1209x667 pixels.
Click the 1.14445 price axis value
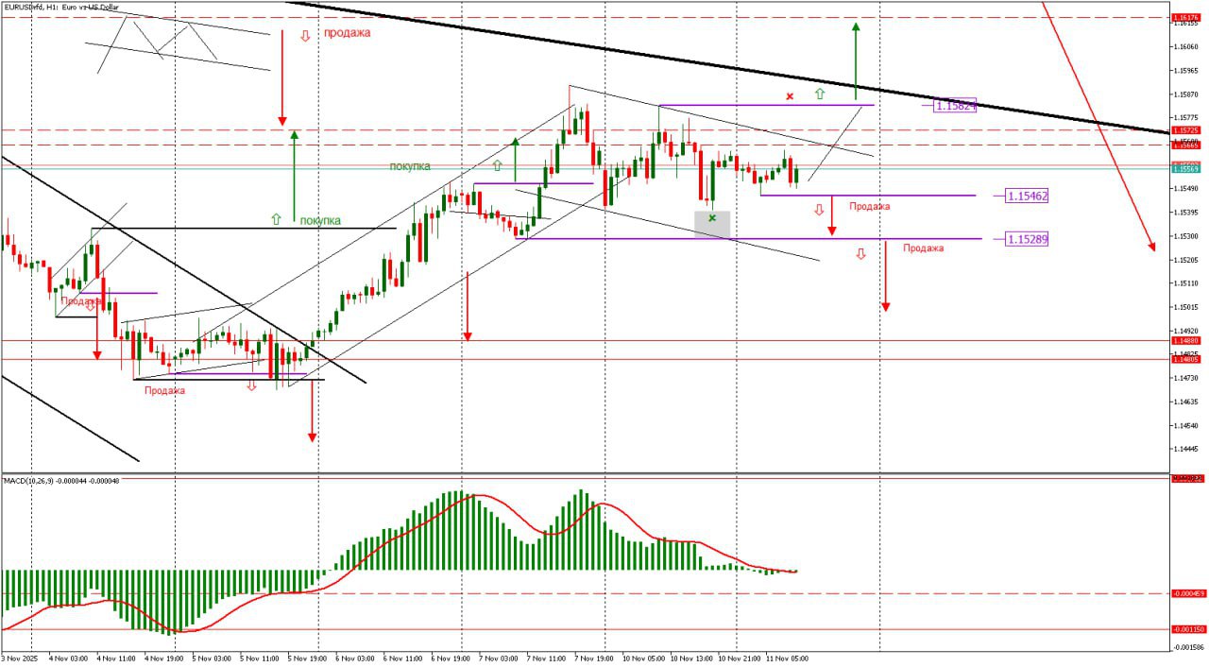pos(1185,449)
